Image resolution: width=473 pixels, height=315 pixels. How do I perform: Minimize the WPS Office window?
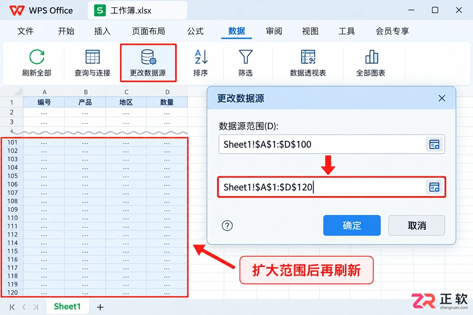click(x=411, y=10)
